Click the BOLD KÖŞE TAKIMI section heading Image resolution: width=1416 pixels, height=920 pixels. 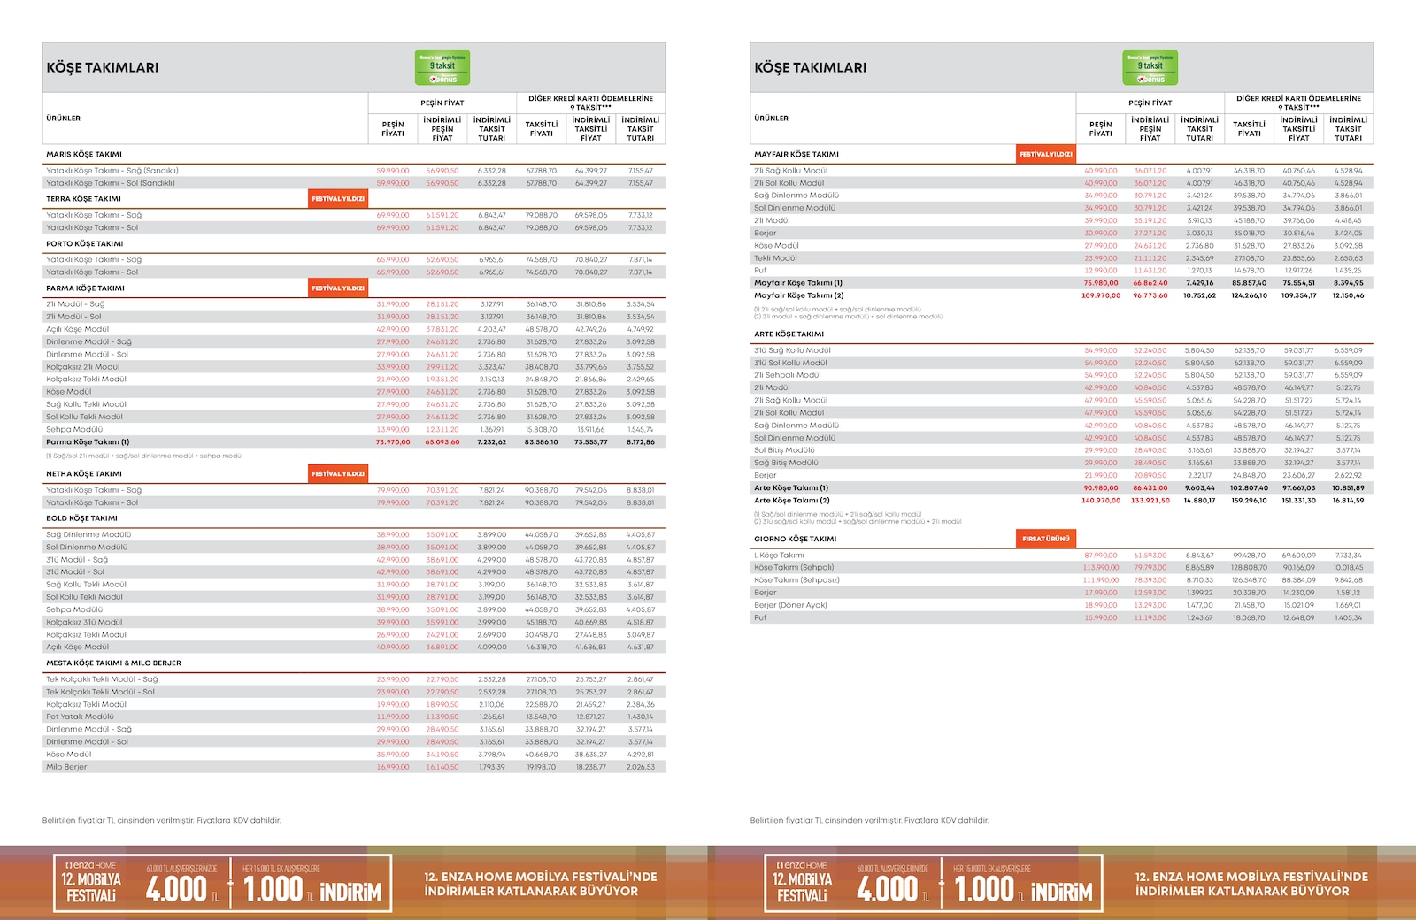point(81,518)
